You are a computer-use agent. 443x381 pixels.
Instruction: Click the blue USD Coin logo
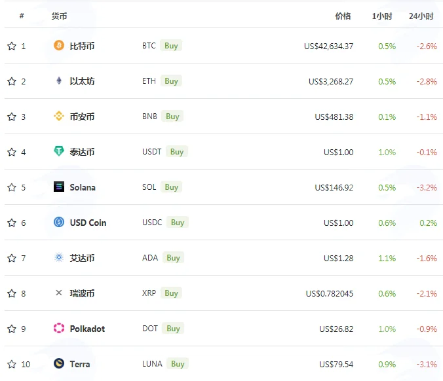click(x=59, y=222)
